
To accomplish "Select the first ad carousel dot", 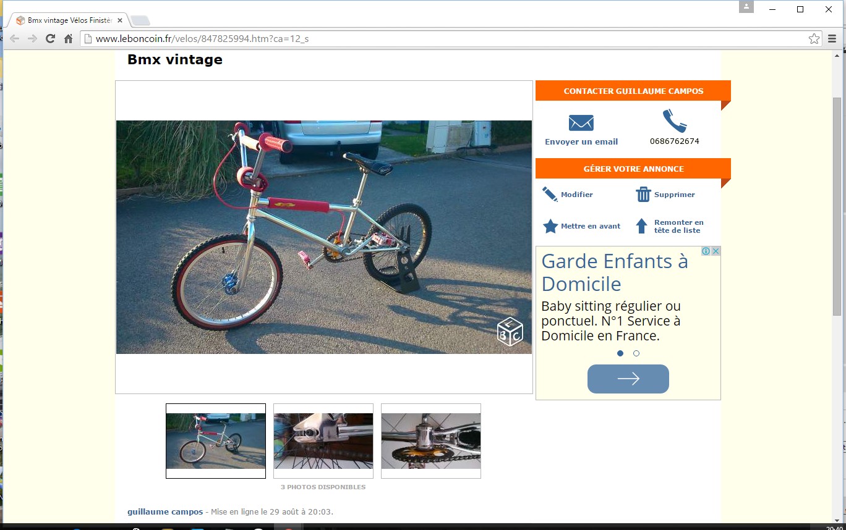I will (620, 353).
